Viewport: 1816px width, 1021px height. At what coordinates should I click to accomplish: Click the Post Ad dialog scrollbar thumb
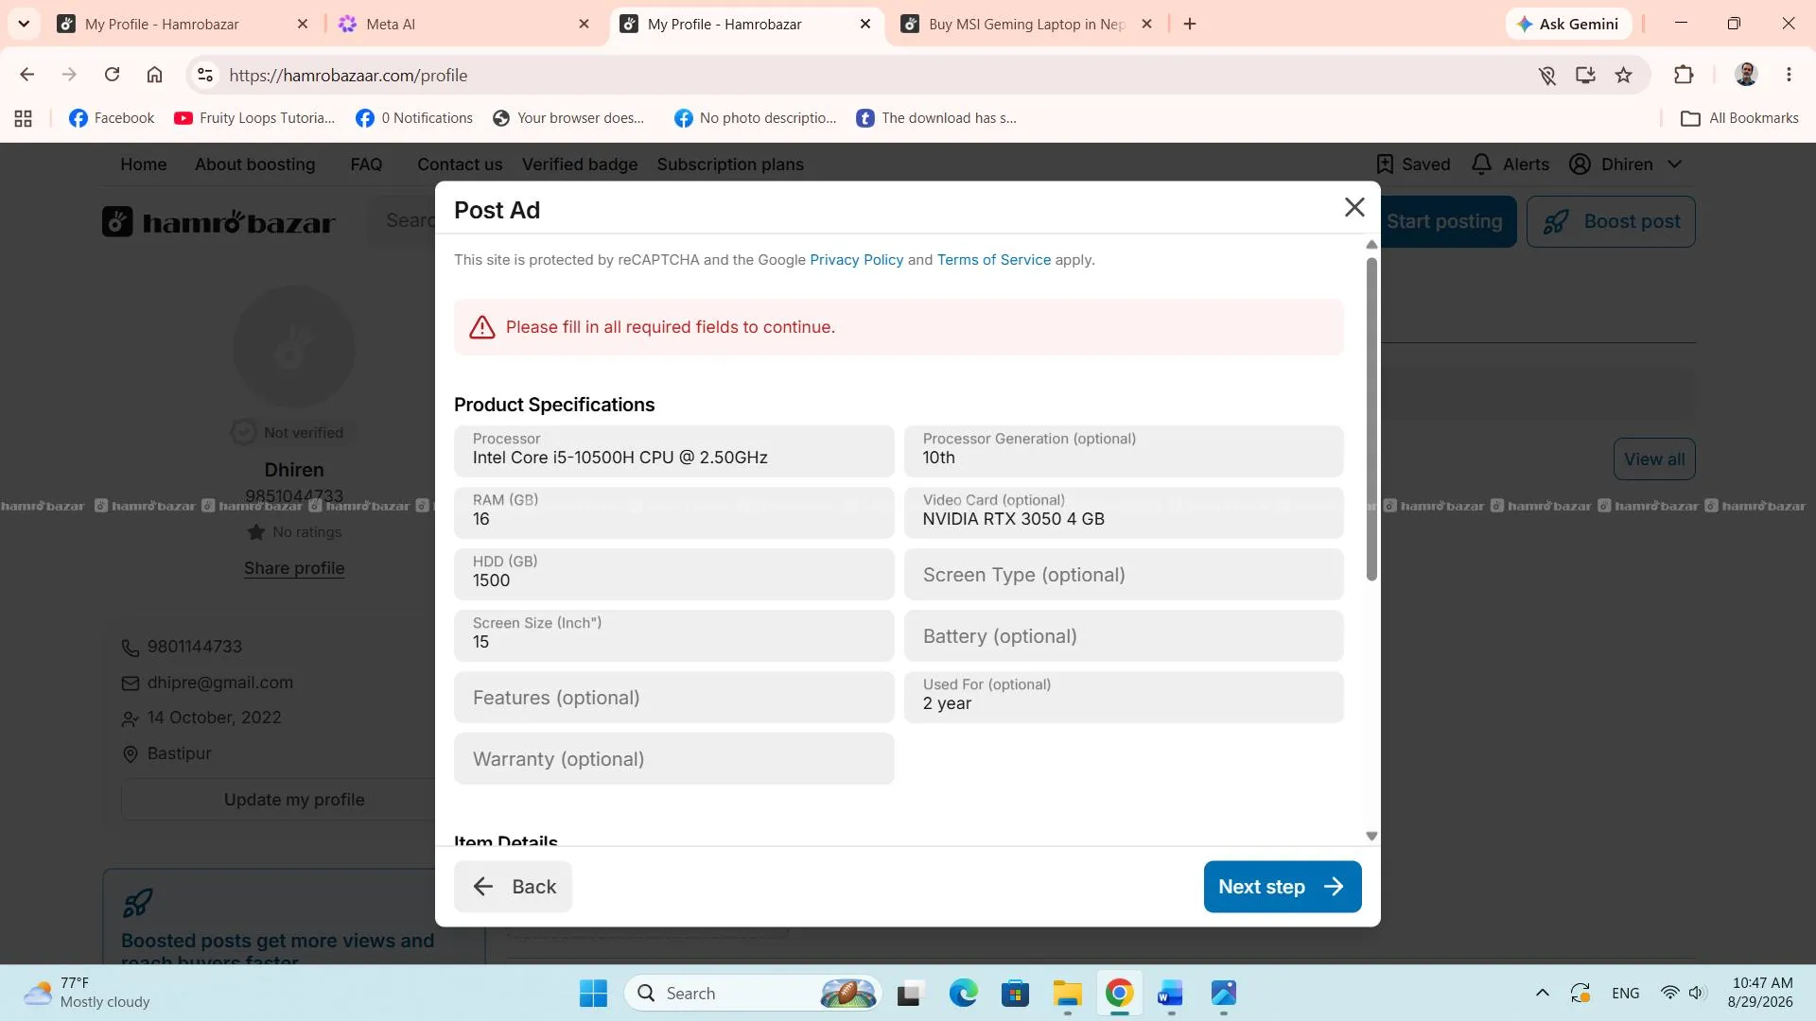tap(1371, 419)
